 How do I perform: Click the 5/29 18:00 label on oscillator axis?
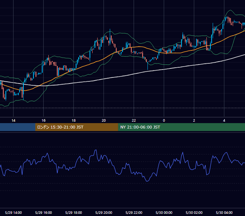pos(73,212)
